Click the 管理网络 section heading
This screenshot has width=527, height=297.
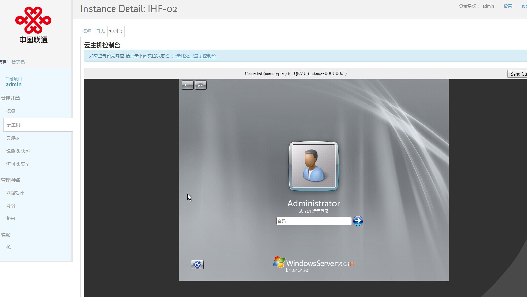point(10,180)
